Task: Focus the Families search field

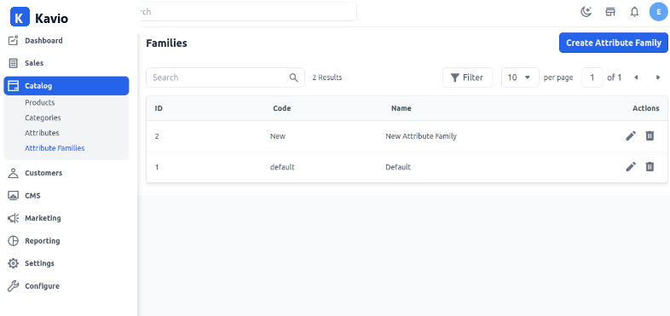Action: [225, 78]
